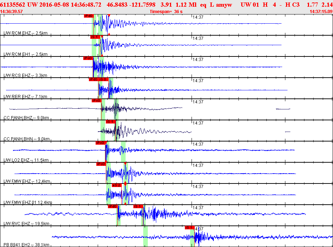Click the iS 1 pick on B941 EH2

click(x=190, y=228)
